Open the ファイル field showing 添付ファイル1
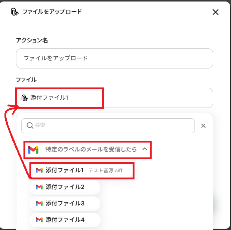Screen dimensions: 231x230 point(114,98)
